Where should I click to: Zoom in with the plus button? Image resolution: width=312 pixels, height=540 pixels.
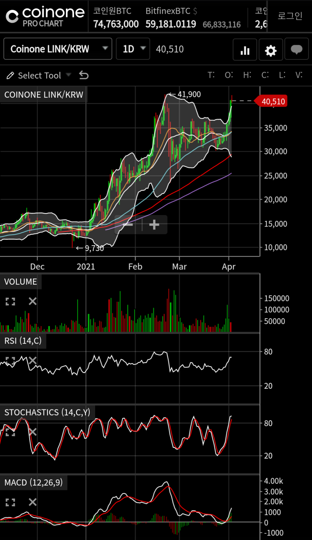(x=154, y=224)
